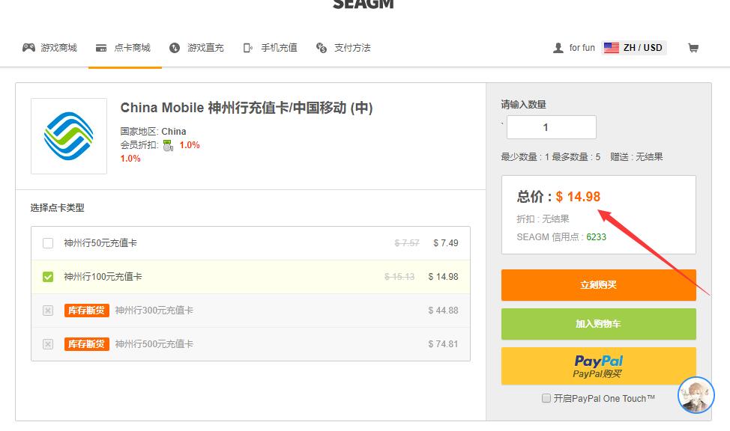The width and height of the screenshot is (730, 431).
Task: Click 选择点卡类型 heading
Action: coord(57,208)
